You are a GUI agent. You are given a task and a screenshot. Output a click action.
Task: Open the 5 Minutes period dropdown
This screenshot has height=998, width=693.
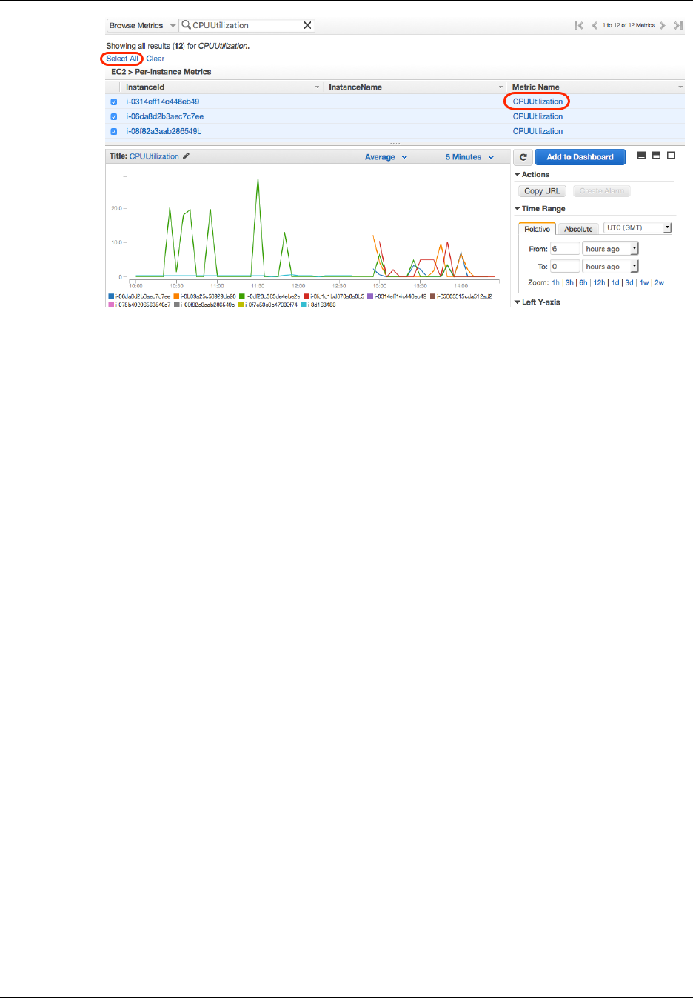(469, 157)
